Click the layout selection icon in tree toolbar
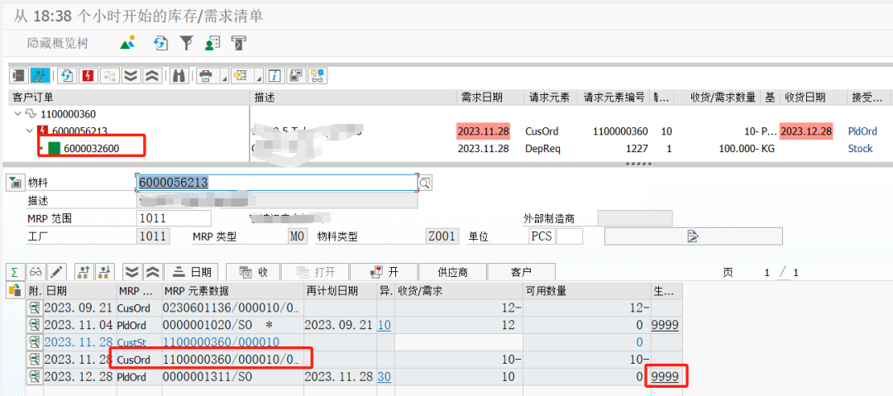 point(241,76)
